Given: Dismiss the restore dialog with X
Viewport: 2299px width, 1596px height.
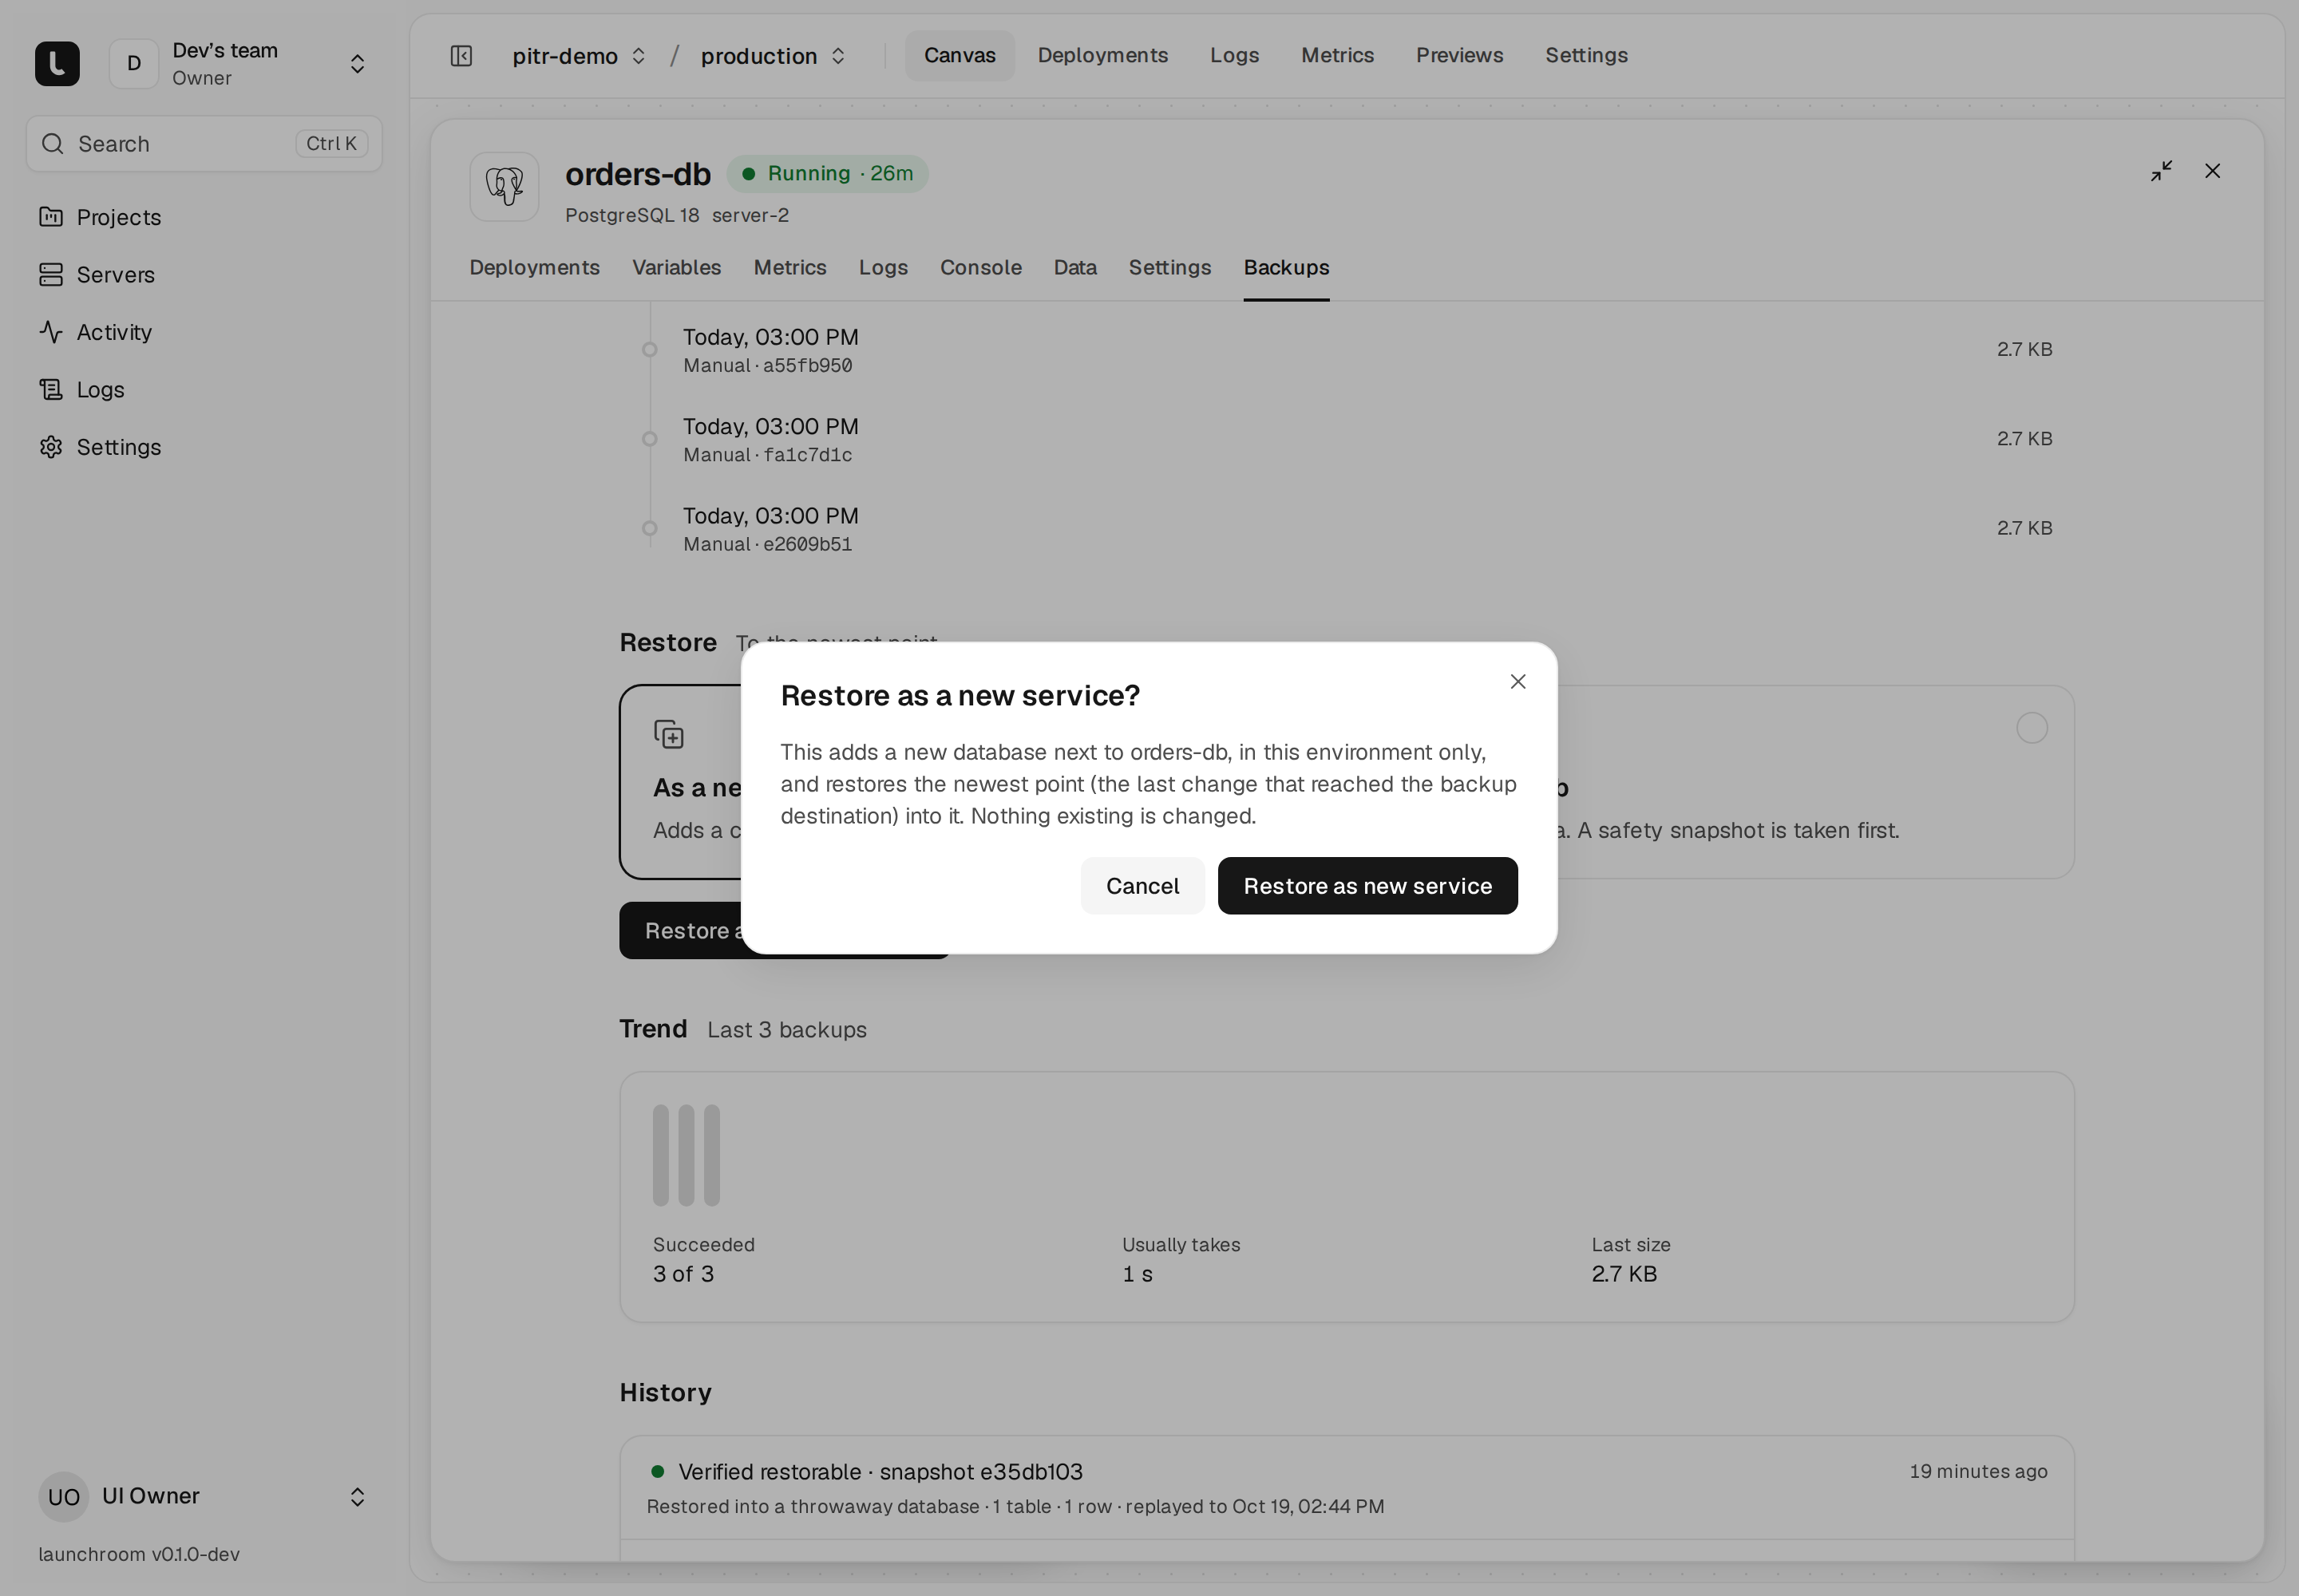Looking at the screenshot, I should pyautogui.click(x=1517, y=682).
